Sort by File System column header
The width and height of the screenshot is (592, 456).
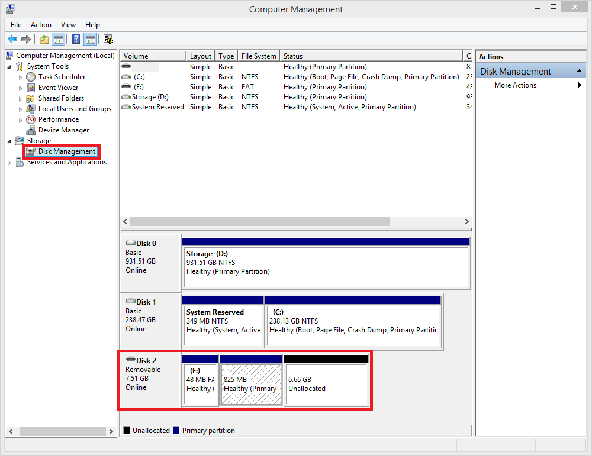point(258,56)
